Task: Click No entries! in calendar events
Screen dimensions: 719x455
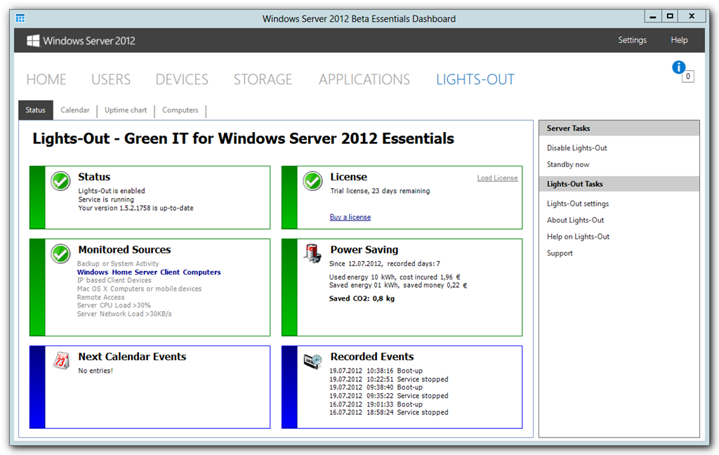Action: pos(95,371)
